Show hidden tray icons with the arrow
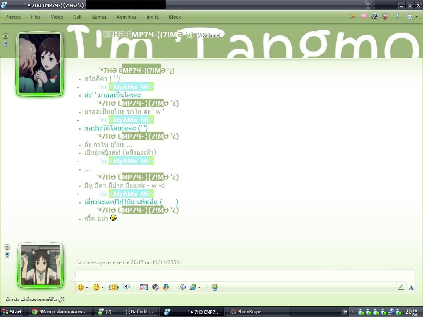Screen dimensions: 423x317 pyautogui.click(x=353, y=312)
